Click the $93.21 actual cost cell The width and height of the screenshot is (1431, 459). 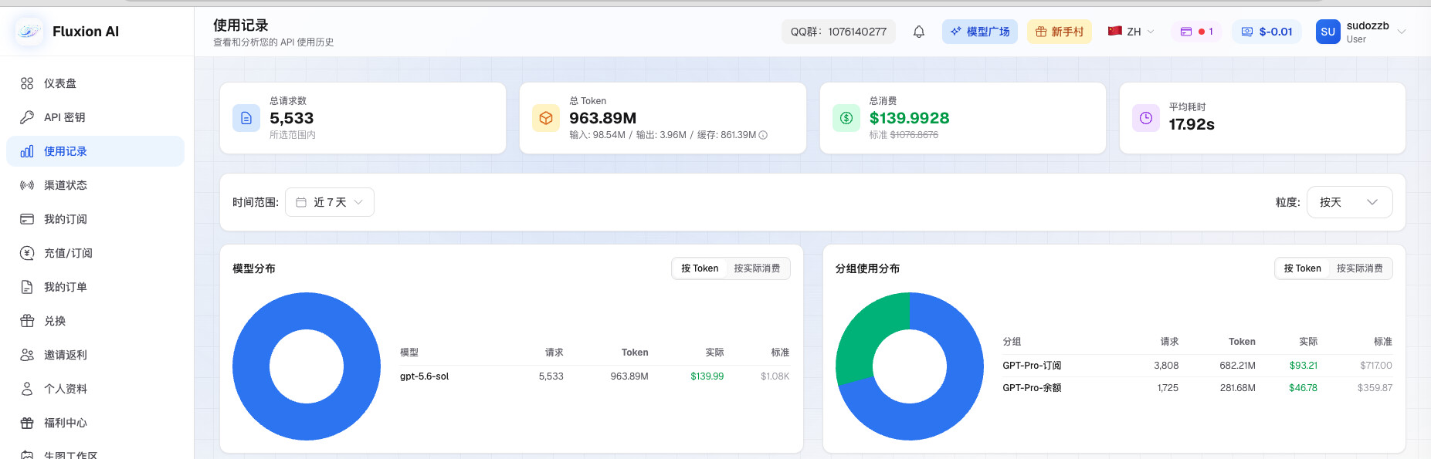[x=1304, y=366]
